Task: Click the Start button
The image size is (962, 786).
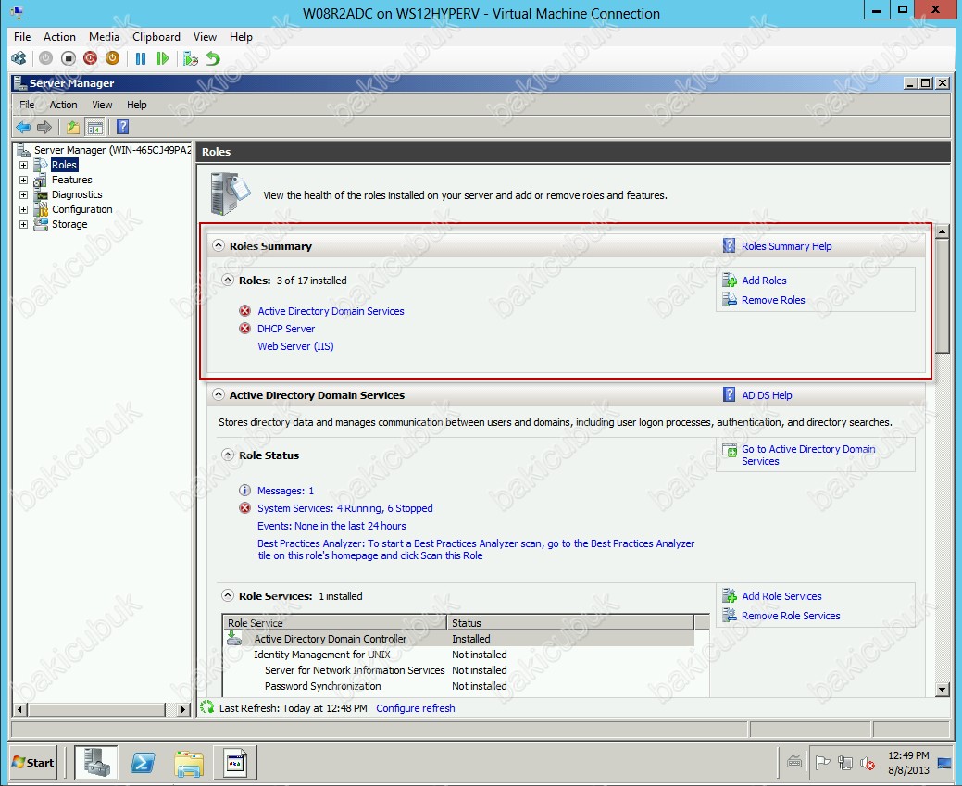Action: pos(33,762)
